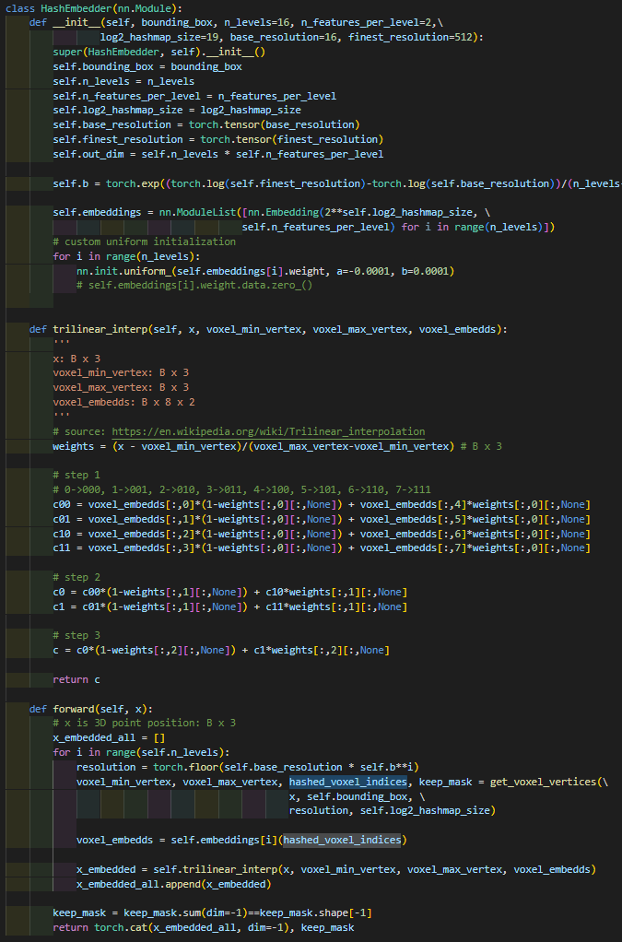This screenshot has height=942, width=622.
Task: Click the '# x is 3D point position' comment
Action: tap(144, 724)
